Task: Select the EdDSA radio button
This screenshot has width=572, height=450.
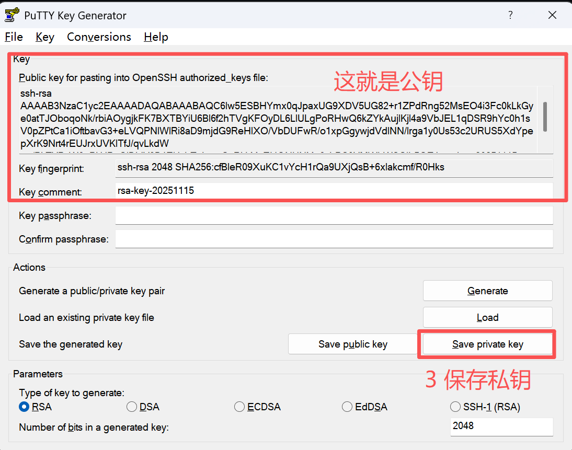Action: (x=347, y=407)
